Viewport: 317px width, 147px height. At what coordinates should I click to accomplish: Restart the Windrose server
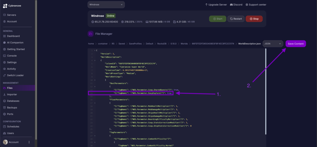236,19
